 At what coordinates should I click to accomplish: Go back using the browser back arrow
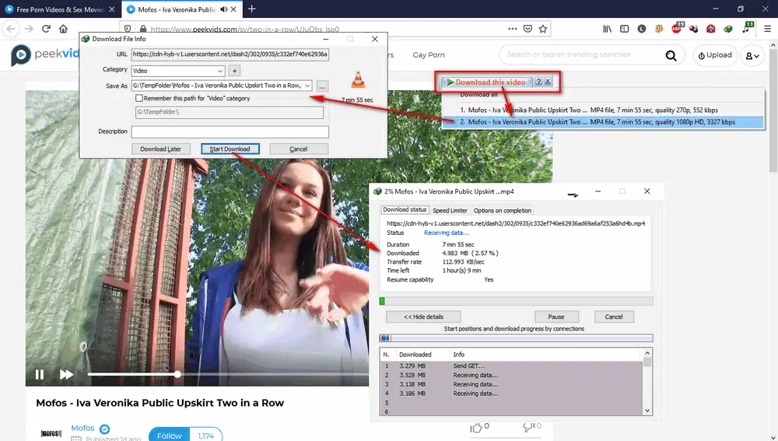(12, 29)
